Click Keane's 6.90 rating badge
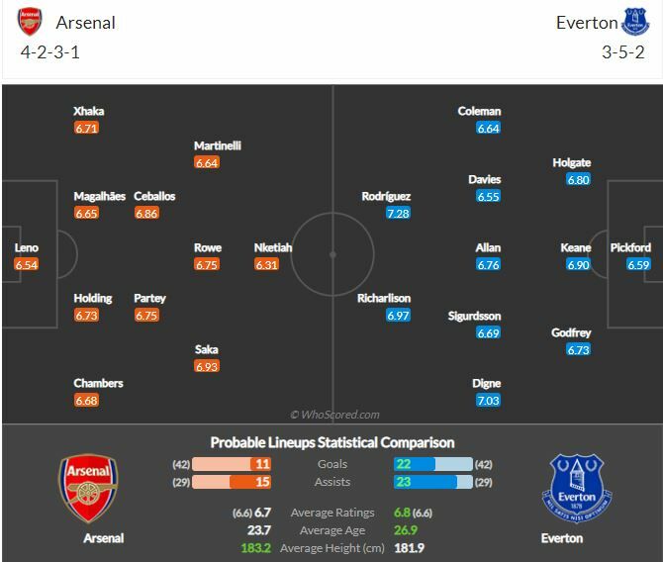This screenshot has height=562, width=663. (x=578, y=264)
